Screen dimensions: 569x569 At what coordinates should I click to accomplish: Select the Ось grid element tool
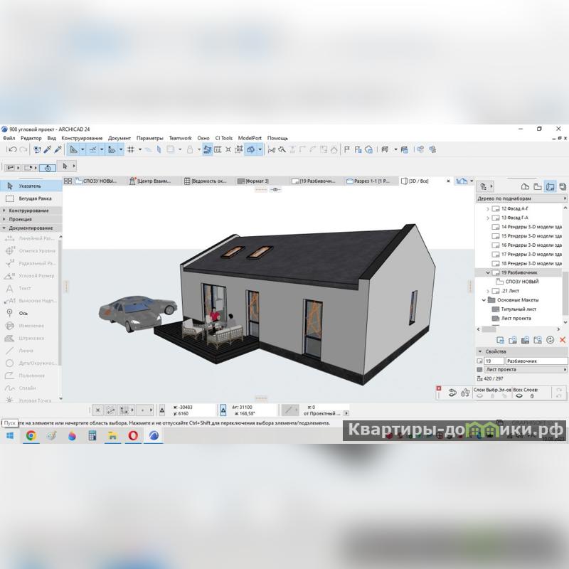[23, 312]
